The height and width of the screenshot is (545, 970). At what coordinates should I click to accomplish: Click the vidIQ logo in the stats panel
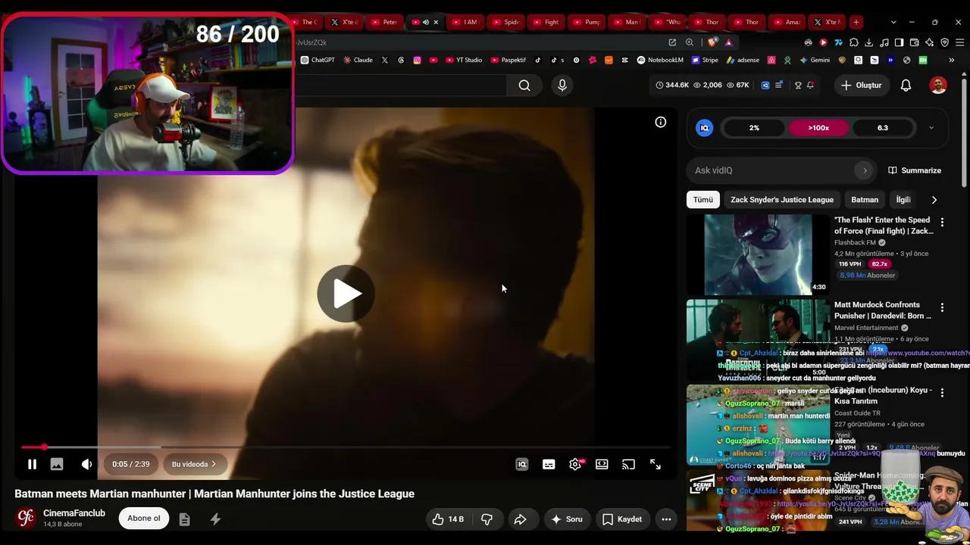click(705, 128)
